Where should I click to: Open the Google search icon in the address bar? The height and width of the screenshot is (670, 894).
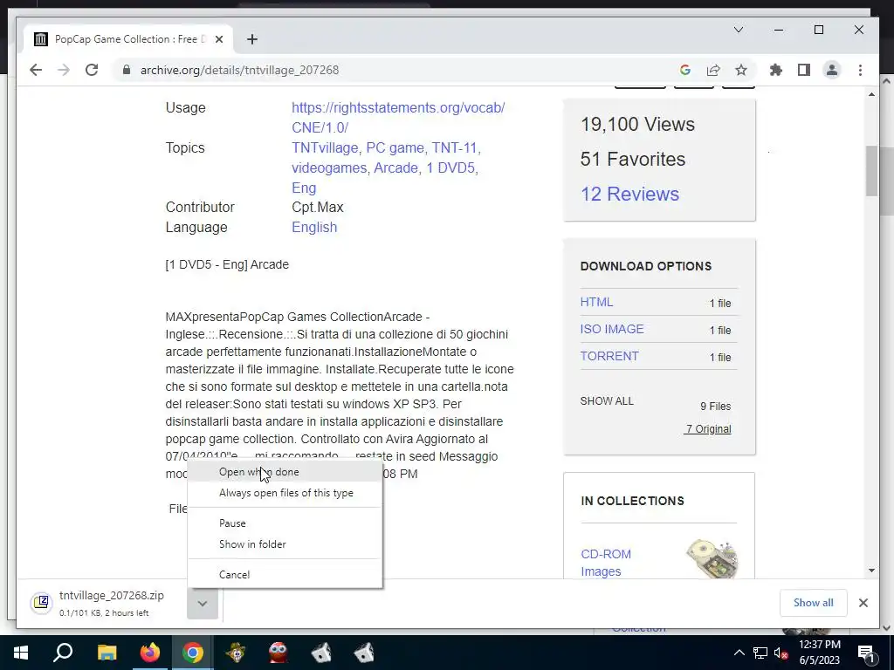(685, 70)
